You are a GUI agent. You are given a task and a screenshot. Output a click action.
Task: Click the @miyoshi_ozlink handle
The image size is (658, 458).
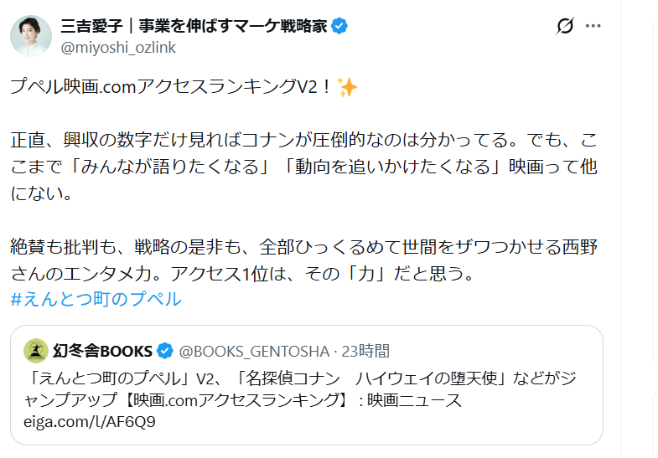(118, 47)
